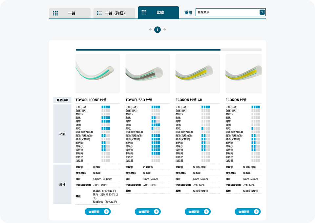315x223 pixels.
Task: Click 查看详情 button for ECORON 胶管
Action: pyautogui.click(x=248, y=212)
